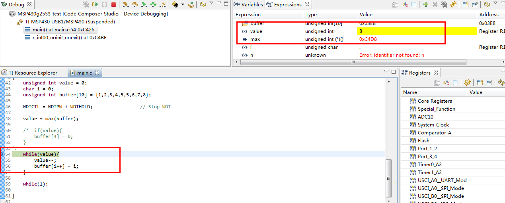505x203 pixels.
Task: Click the Address column header in Expressions
Action: click(491, 15)
